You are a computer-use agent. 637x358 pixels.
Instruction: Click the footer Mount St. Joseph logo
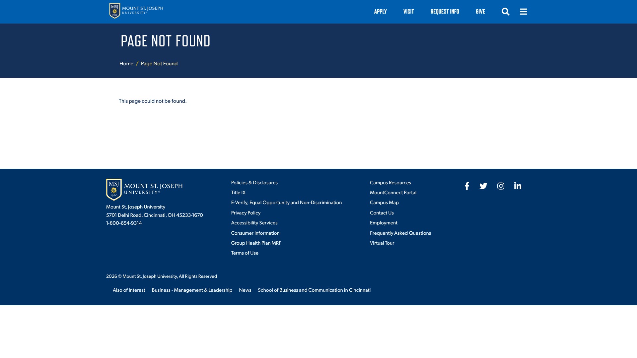(144, 190)
